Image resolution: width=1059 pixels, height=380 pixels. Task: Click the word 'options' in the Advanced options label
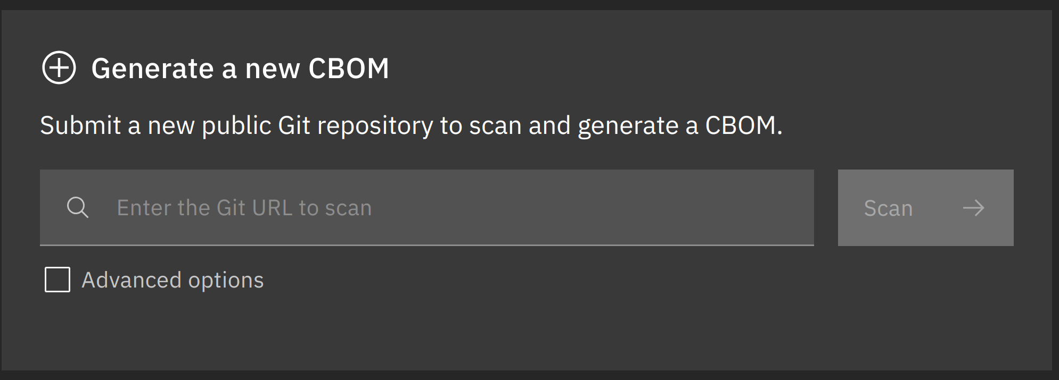click(226, 281)
